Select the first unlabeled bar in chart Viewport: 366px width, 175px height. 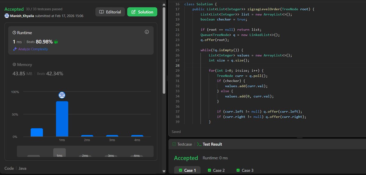click(x=37, y=132)
